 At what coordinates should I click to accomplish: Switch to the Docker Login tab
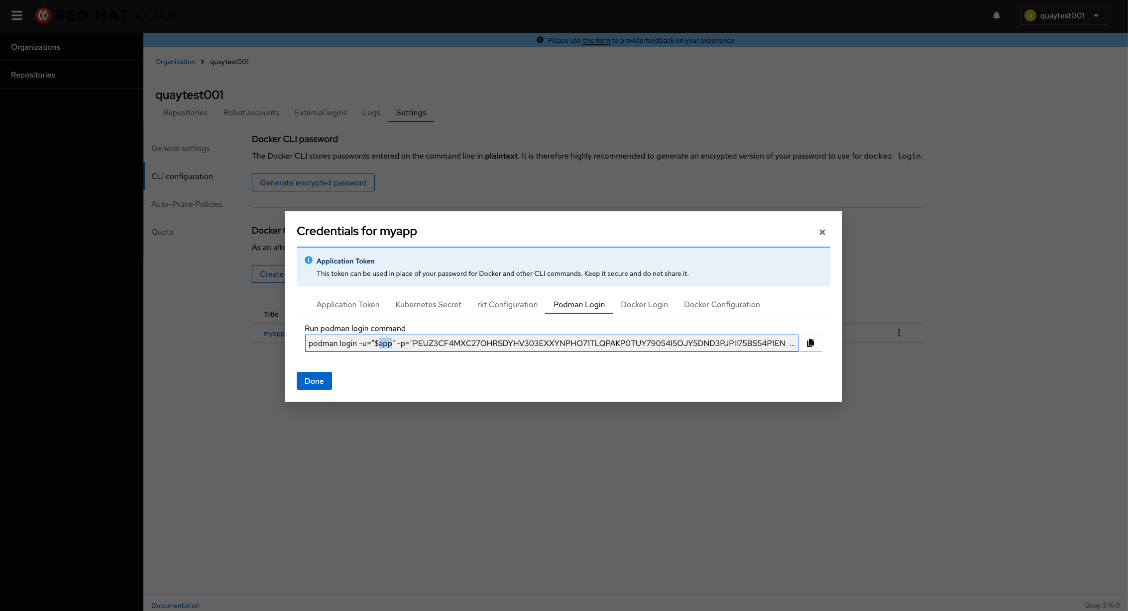[644, 304]
